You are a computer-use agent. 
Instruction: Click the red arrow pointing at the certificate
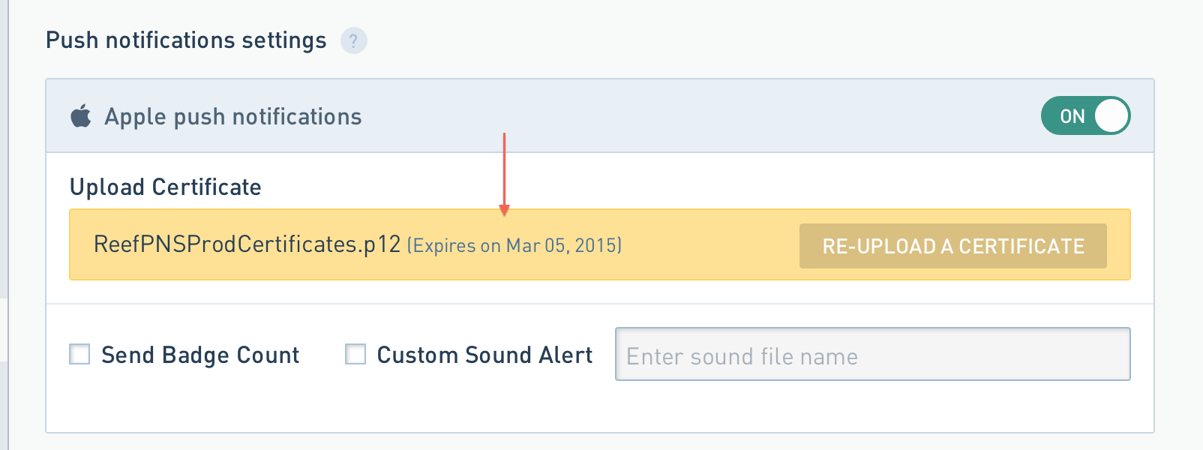[x=504, y=174]
